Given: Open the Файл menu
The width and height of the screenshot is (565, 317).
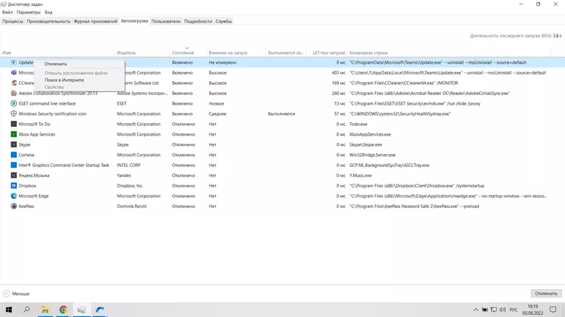Looking at the screenshot, I should click(7, 12).
